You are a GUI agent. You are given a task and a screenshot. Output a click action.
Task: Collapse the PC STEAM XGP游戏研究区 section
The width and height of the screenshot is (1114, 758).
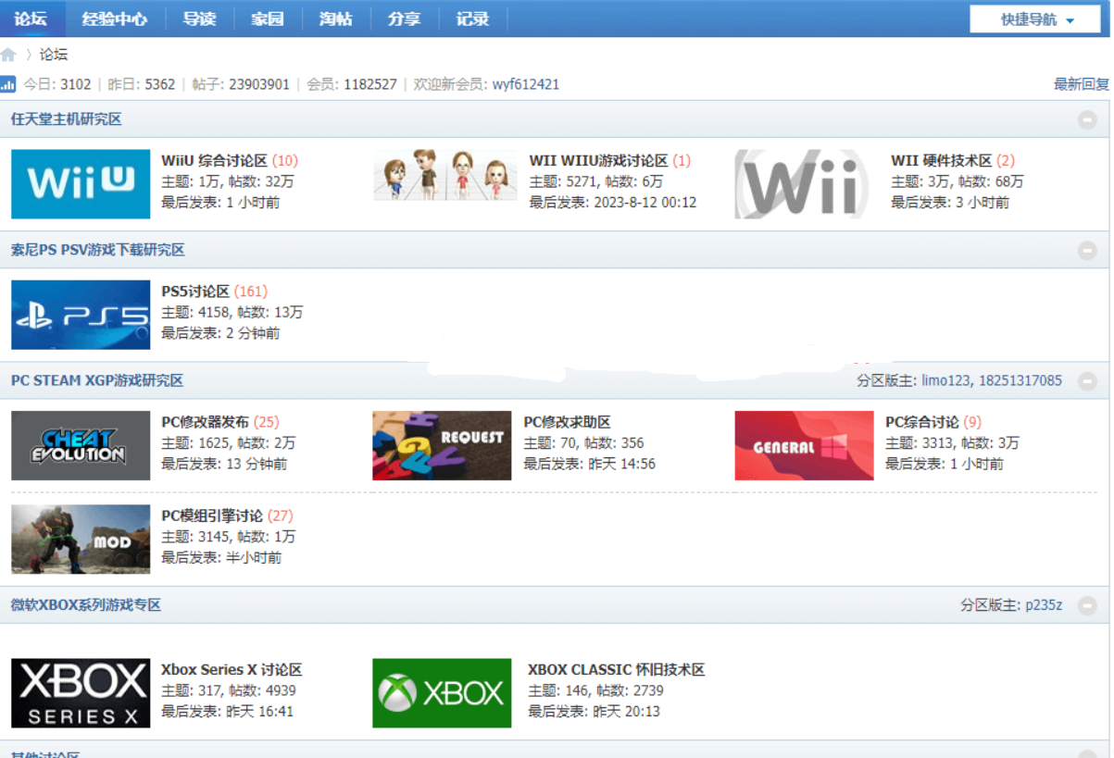pos(1087,380)
